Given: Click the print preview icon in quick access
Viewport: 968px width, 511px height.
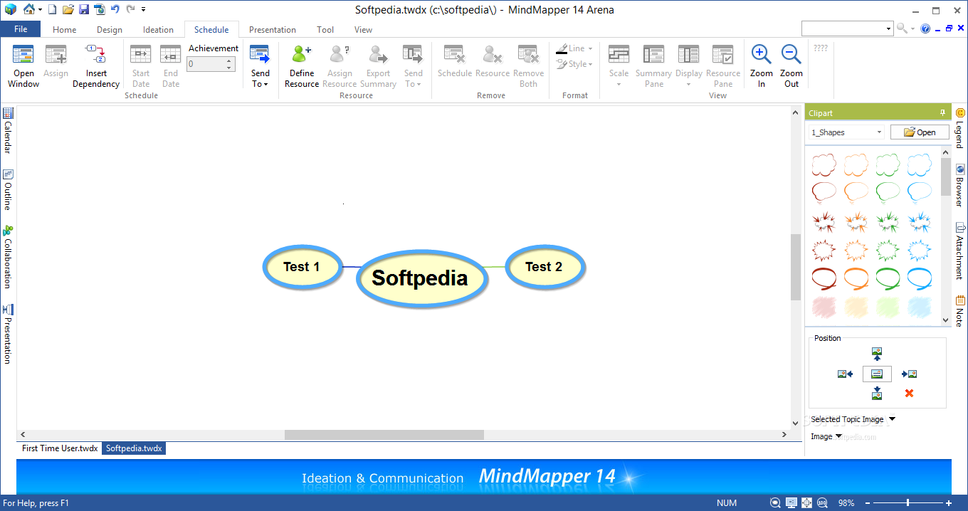Looking at the screenshot, I should pyautogui.click(x=99, y=9).
